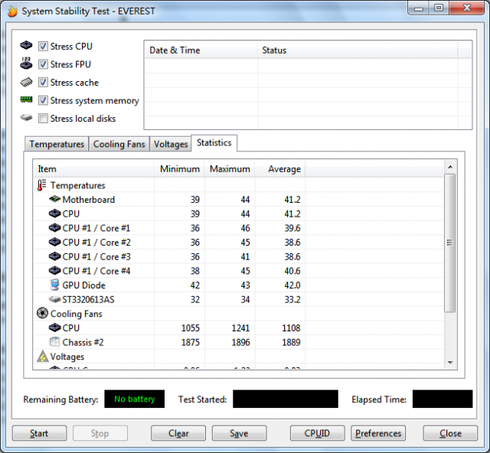
Task: Click the Status column header
Action: pyautogui.click(x=358, y=51)
